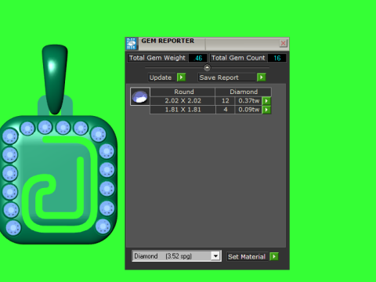This screenshot has width=376, height=282.
Task: Click green arrow beside Set Material
Action: pos(274,256)
